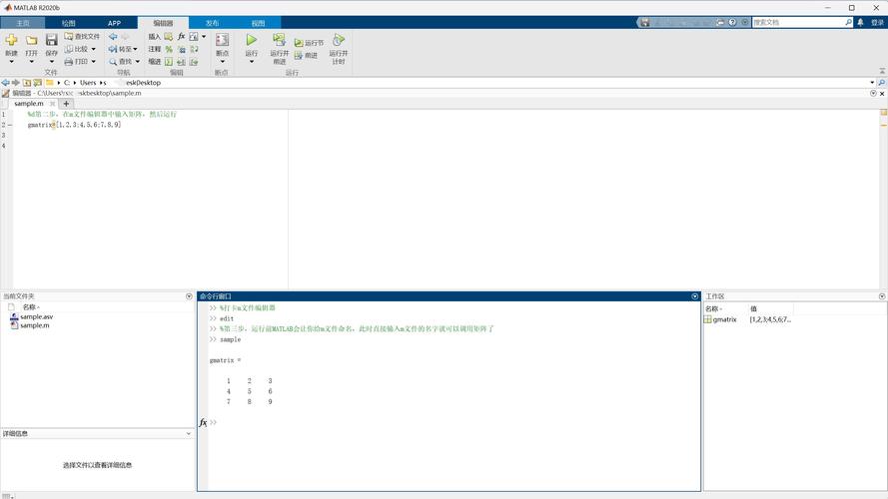Click the New file (新建) icon
This screenshot has width=888, height=499.
11,42
